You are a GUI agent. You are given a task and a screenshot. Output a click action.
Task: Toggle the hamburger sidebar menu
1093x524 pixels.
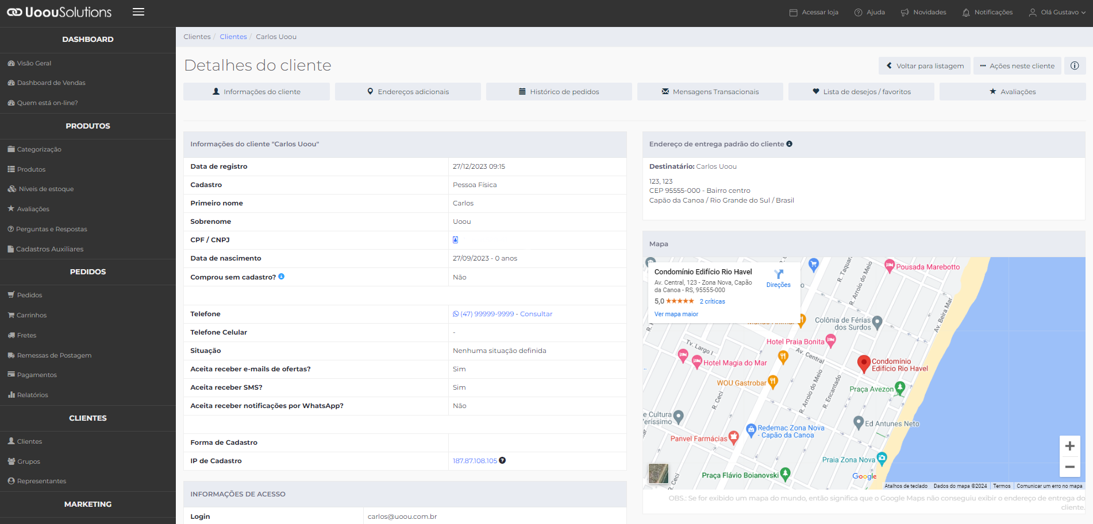138,12
